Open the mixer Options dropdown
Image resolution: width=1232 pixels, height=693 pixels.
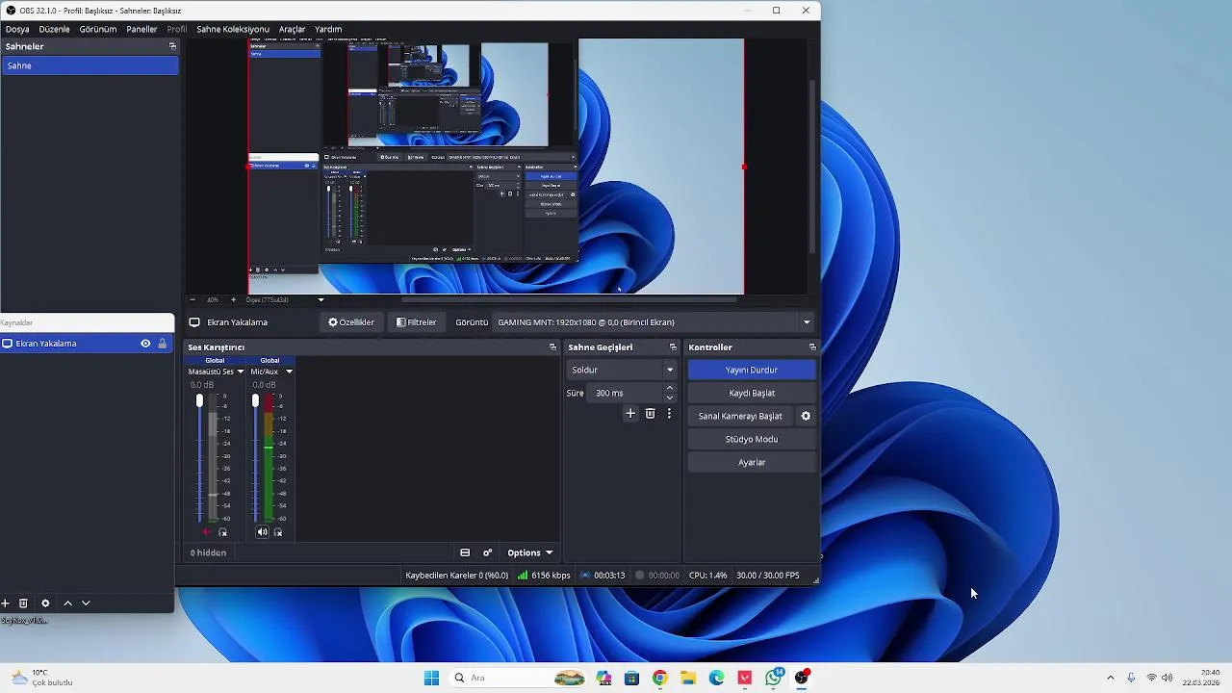(529, 552)
